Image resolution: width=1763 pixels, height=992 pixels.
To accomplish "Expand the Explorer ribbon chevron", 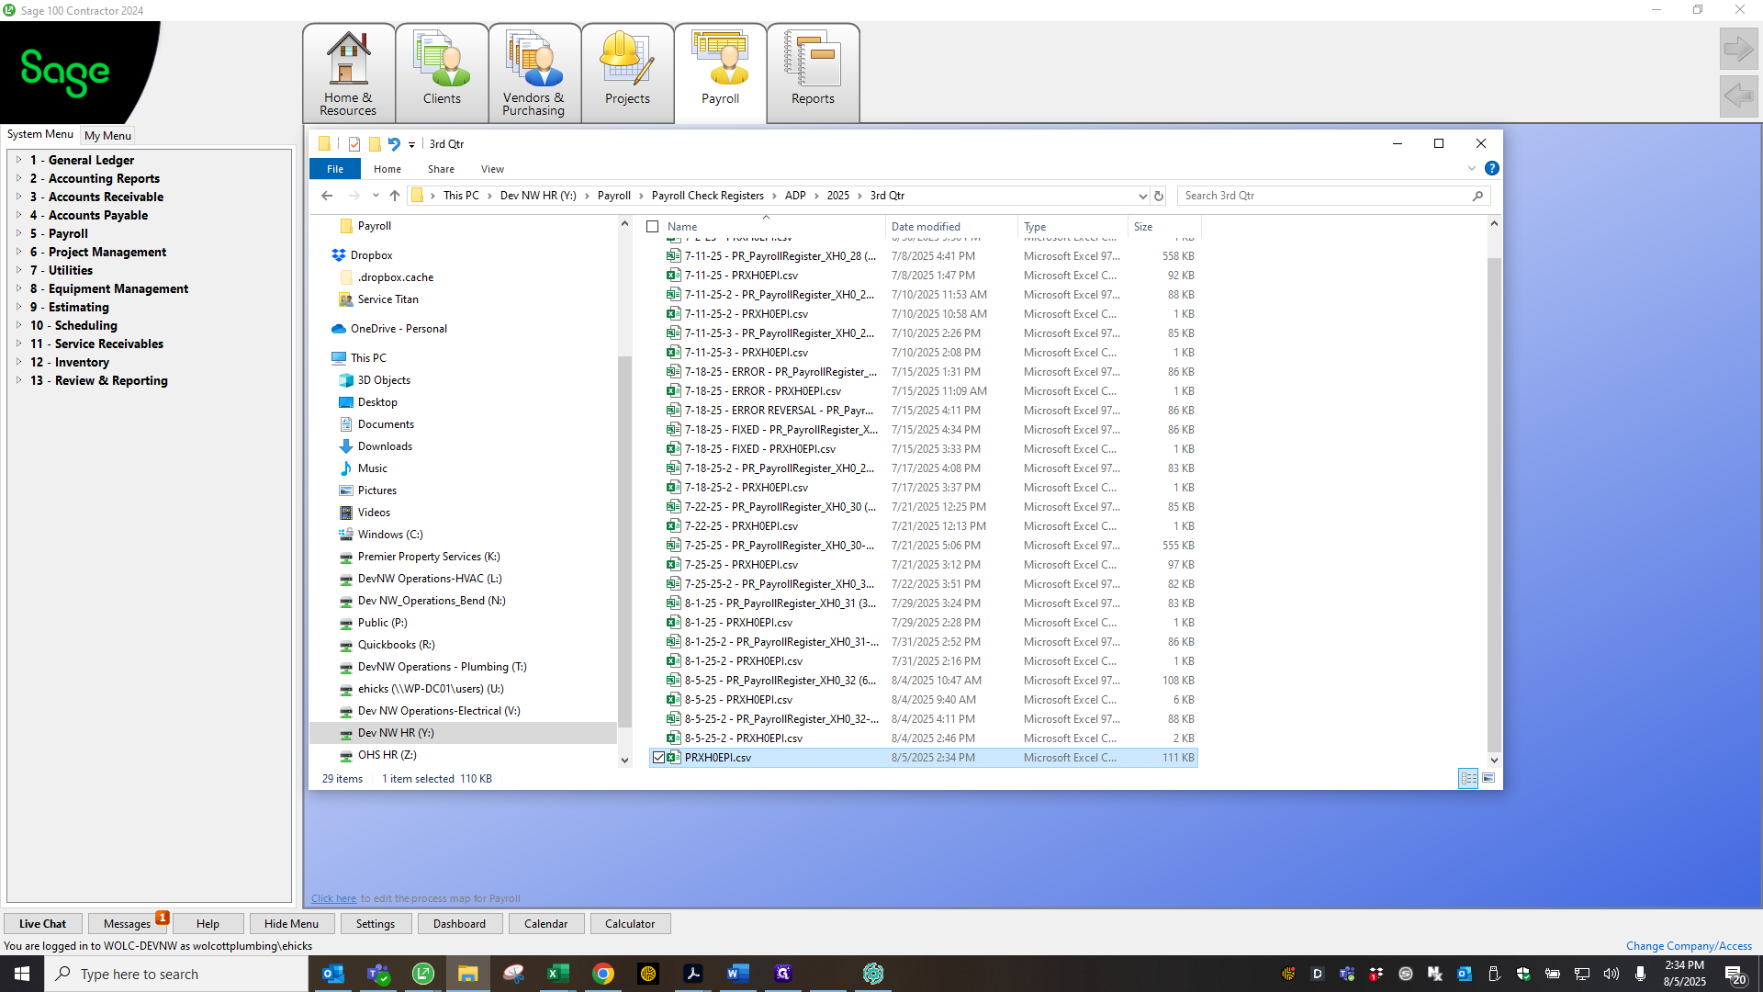I will click(1472, 168).
